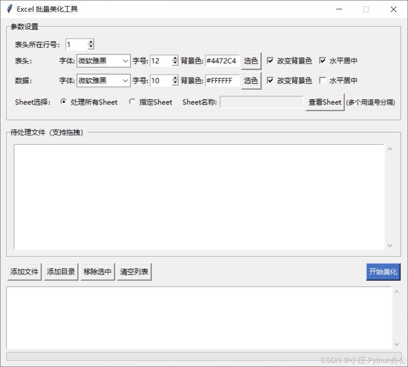Increase the 表头所在行号 spinner value
The image size is (408, 367).
(91, 42)
